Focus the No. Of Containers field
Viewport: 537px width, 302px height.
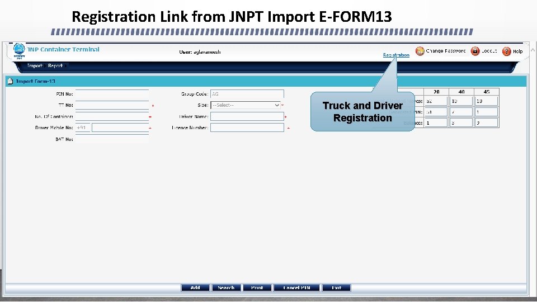pos(112,116)
